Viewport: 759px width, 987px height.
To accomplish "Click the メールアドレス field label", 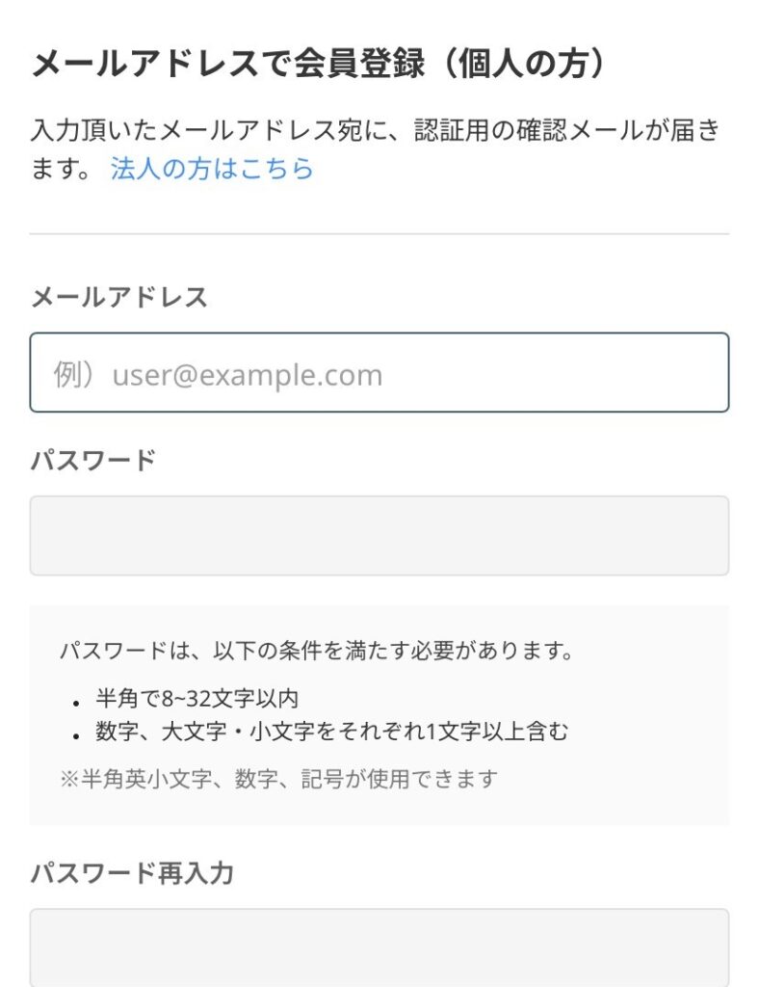I will click(119, 297).
